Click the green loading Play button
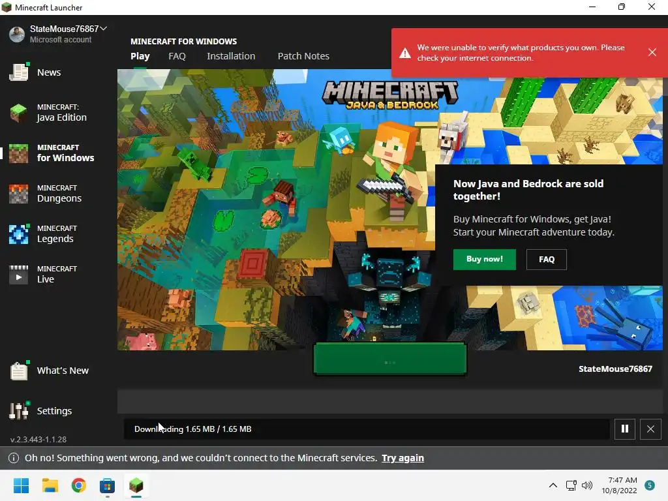 click(x=390, y=359)
